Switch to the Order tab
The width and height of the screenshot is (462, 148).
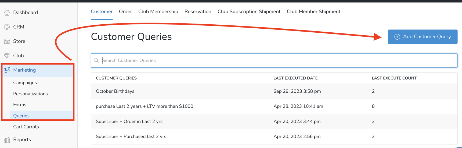pos(125,12)
